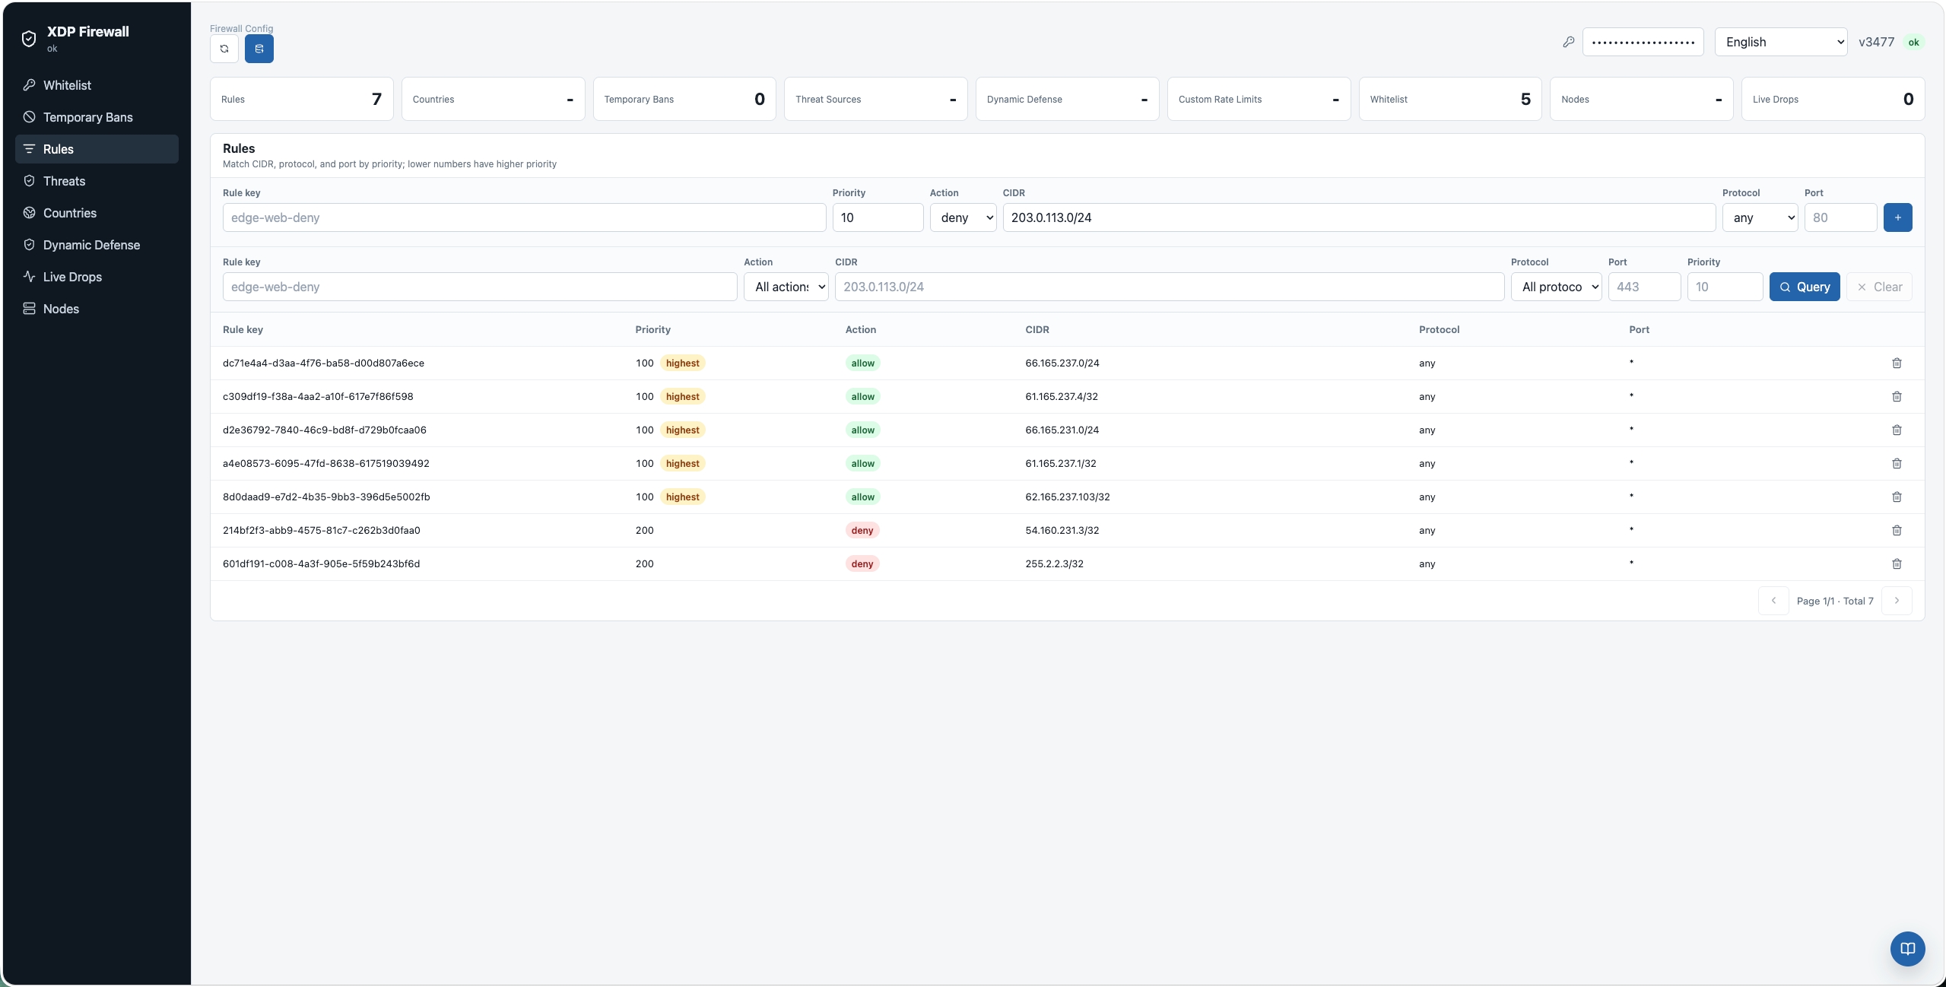The width and height of the screenshot is (1946, 987).
Task: Click the blue save config icon button
Action: pos(259,49)
